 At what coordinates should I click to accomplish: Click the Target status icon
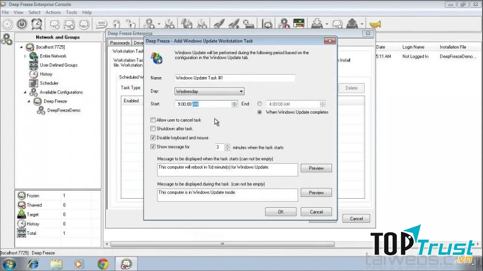[22, 214]
